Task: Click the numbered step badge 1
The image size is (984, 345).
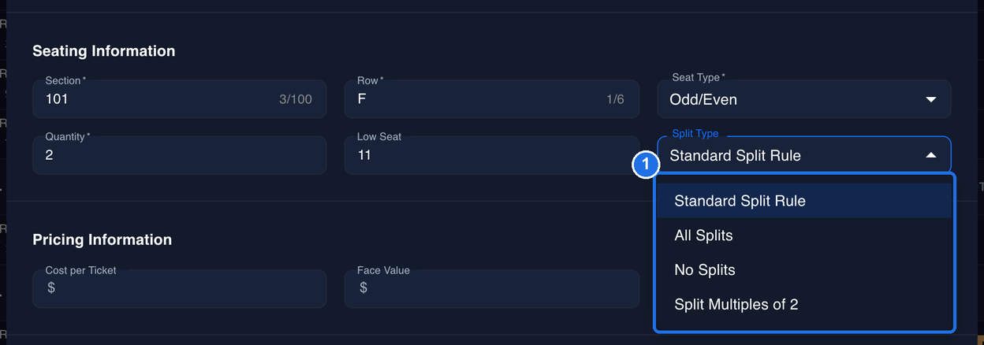Action: (646, 165)
